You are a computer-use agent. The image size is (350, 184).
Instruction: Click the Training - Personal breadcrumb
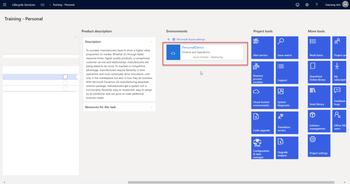click(63, 5)
